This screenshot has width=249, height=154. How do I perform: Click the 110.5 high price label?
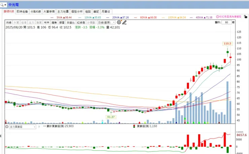coord(227,43)
